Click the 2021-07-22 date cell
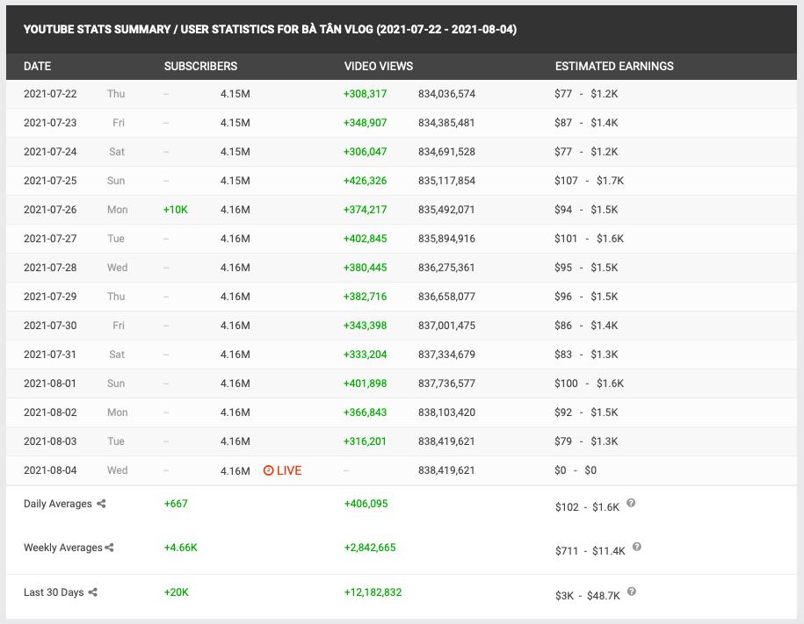Screen dimensions: 804x624 pyautogui.click(x=50, y=94)
